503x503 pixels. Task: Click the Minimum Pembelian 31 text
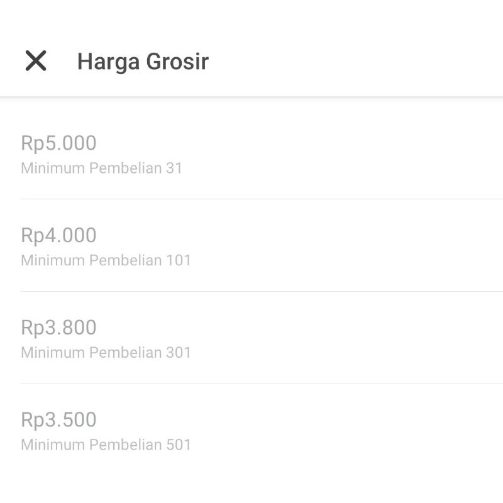[x=101, y=168]
